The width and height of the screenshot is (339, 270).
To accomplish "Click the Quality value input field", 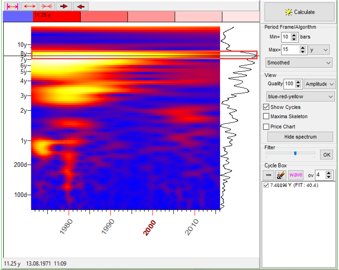I will click(x=289, y=84).
